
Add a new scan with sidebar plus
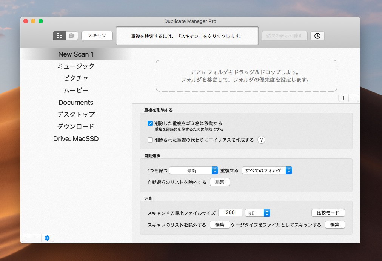(27, 238)
